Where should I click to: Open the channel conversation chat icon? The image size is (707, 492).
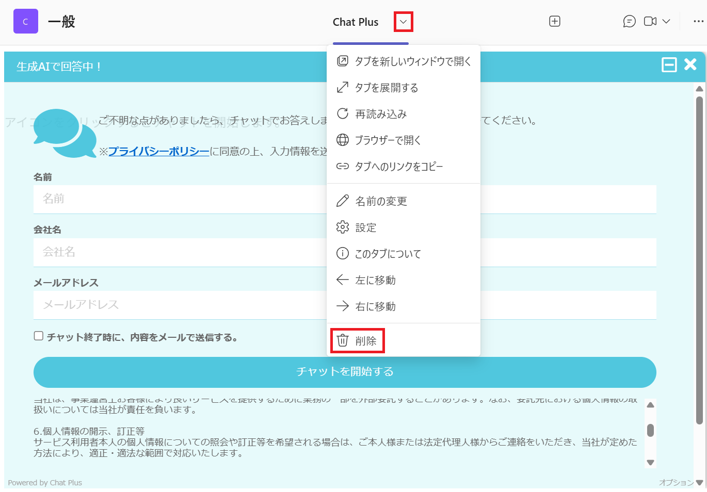coord(629,21)
